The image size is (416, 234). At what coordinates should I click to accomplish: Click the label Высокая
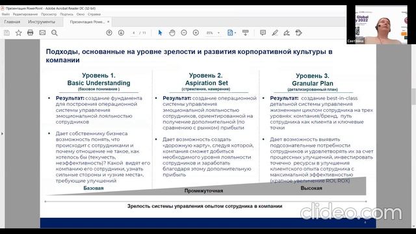tap(311, 188)
